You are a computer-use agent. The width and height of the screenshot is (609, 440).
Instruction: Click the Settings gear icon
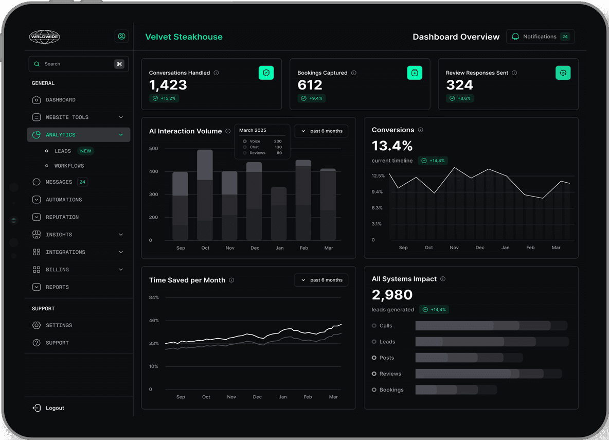[x=37, y=325]
